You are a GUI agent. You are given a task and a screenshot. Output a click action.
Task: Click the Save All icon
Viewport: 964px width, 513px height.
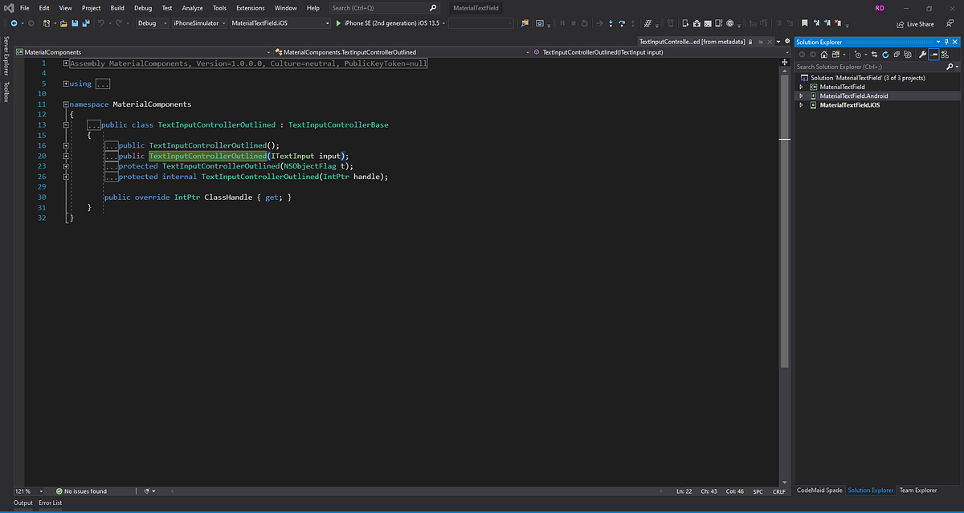coord(84,23)
